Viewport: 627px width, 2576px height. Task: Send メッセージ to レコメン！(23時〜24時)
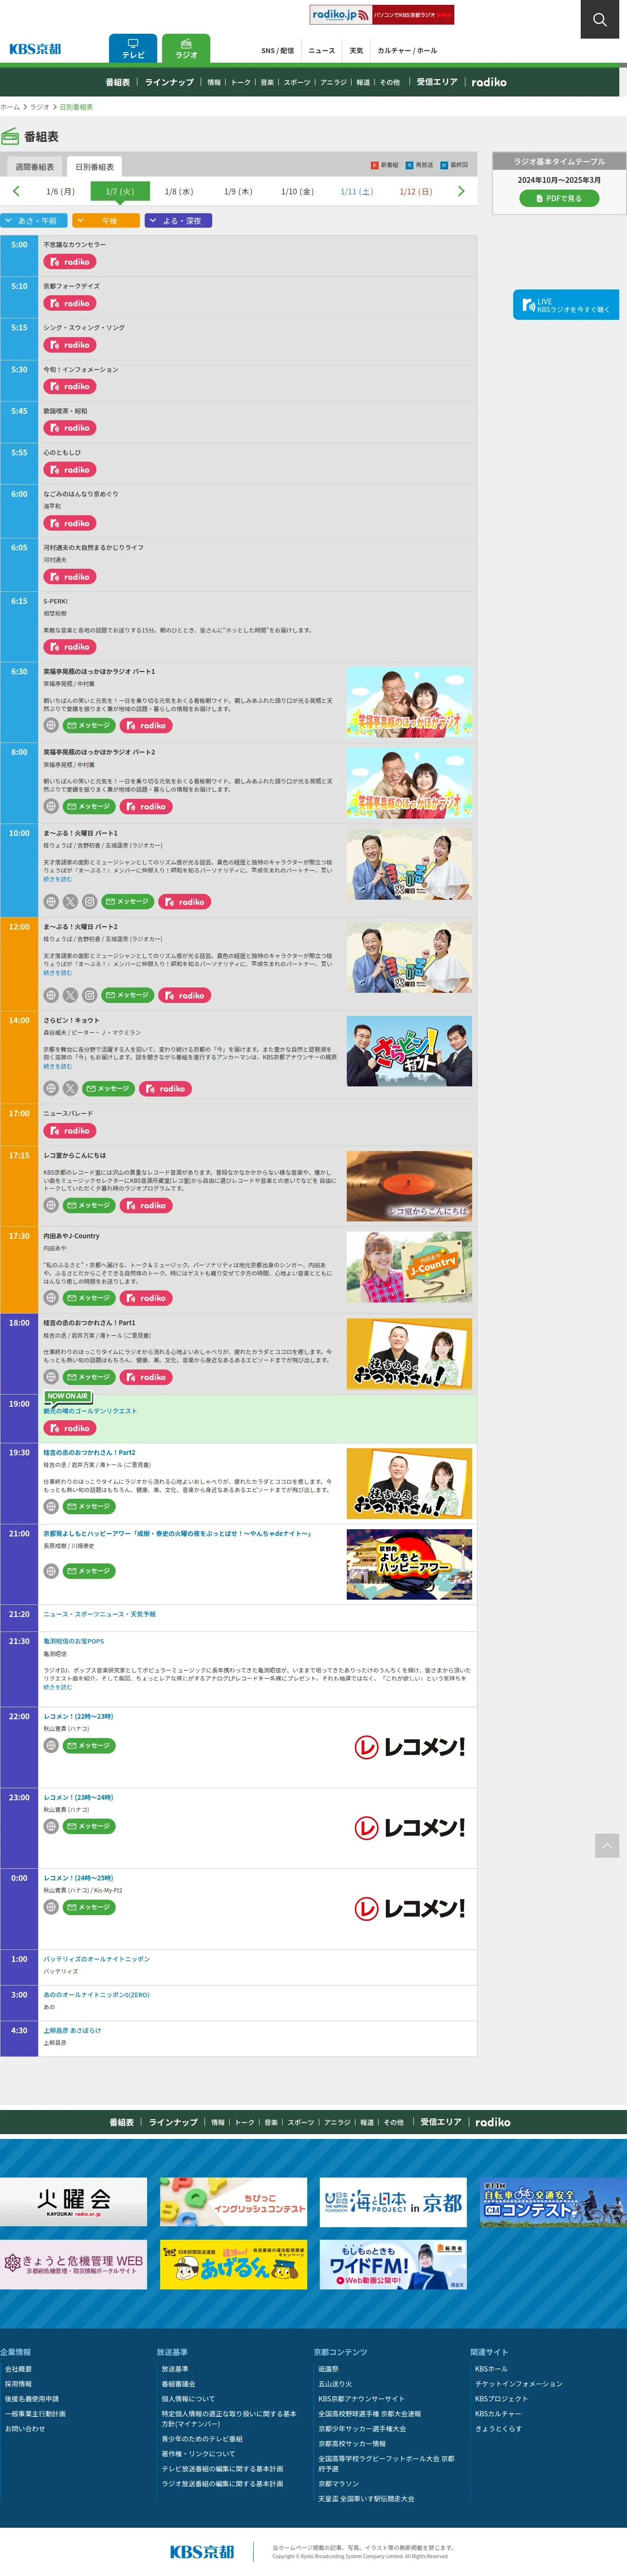coord(89,1826)
